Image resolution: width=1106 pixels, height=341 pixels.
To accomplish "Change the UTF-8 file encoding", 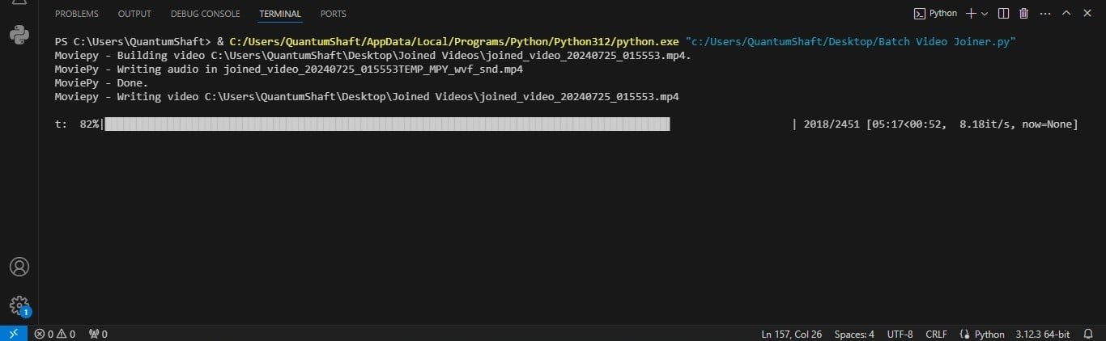I will tap(900, 334).
